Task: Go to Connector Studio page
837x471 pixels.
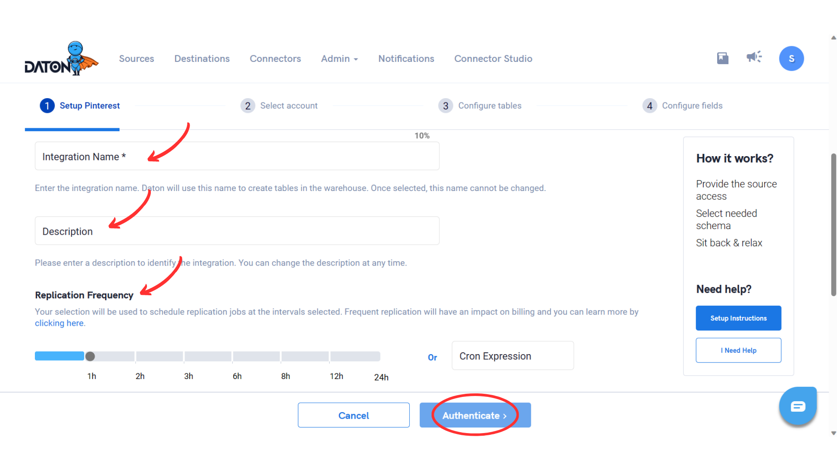Action: click(x=493, y=59)
